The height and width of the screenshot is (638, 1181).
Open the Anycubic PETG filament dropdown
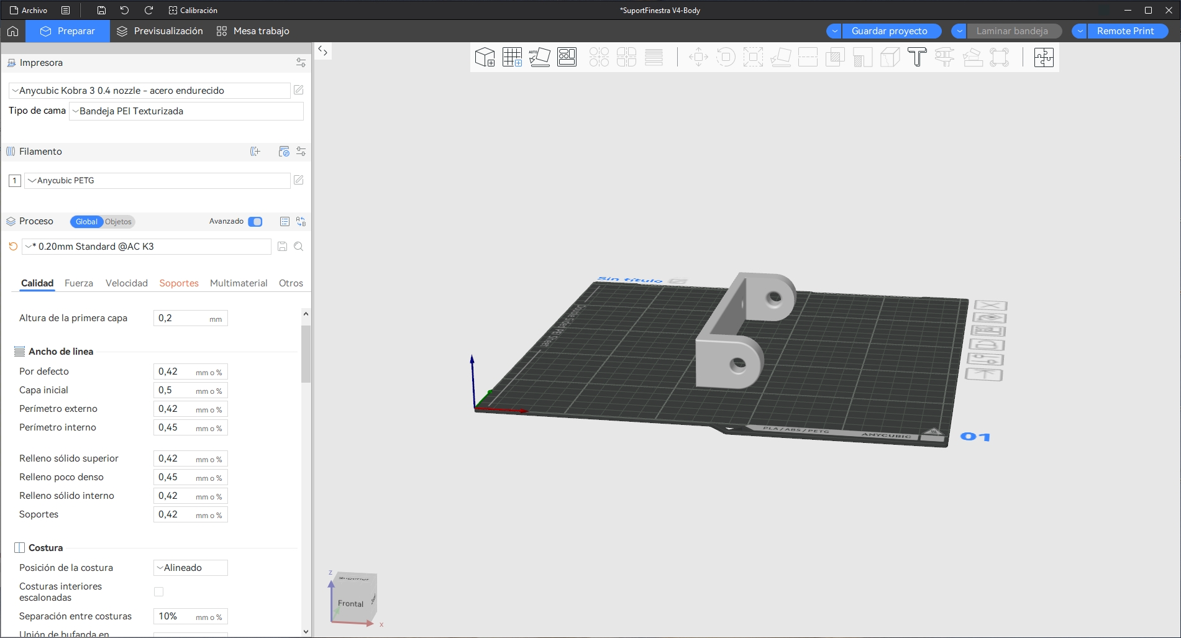157,181
